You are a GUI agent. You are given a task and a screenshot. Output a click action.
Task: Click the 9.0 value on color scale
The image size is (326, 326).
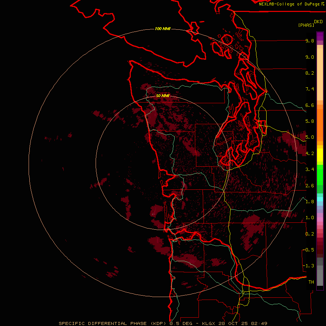(310, 57)
